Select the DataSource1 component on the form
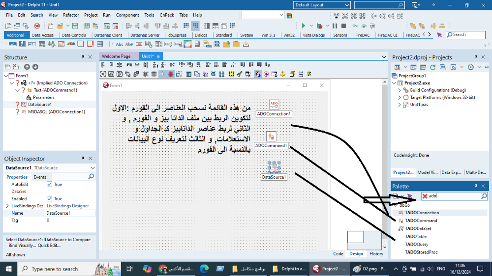 pyautogui.click(x=274, y=167)
